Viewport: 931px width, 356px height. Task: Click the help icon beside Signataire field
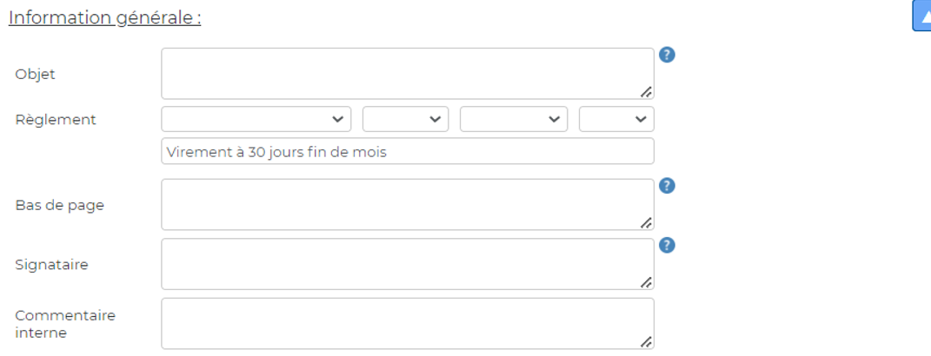coord(668,245)
